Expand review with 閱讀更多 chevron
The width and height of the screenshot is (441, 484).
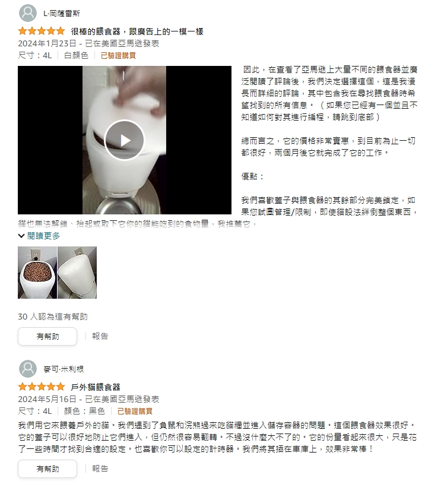39,236
